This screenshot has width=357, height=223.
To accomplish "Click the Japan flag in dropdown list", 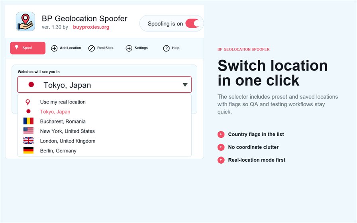I will click(x=28, y=111).
